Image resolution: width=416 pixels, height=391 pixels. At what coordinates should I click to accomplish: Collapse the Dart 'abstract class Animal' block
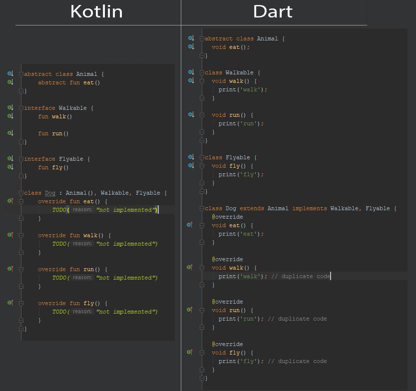[202, 38]
